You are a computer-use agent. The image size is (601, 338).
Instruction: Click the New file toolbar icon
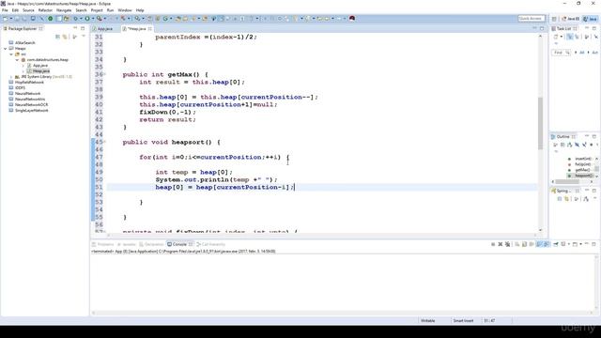pyautogui.click(x=6, y=19)
